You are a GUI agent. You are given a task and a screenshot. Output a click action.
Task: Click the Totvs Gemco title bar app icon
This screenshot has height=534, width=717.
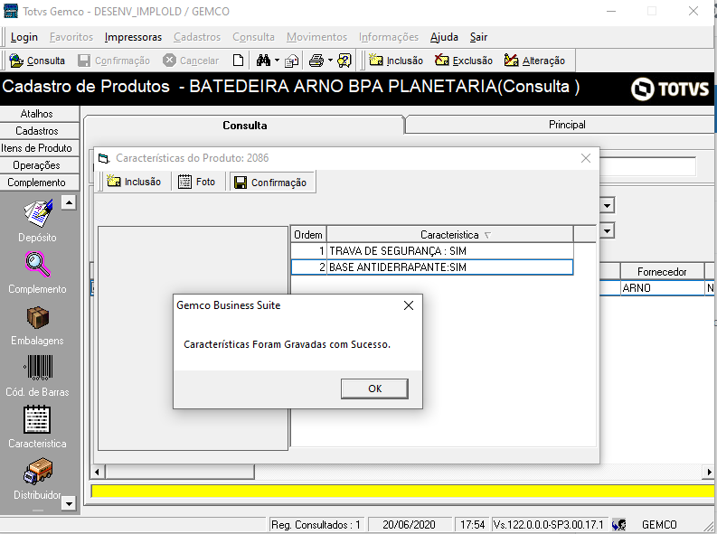pyautogui.click(x=11, y=11)
